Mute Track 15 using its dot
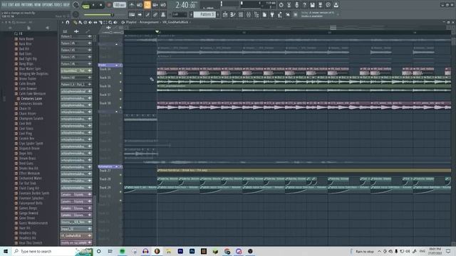 pyautogui.click(x=120, y=82)
